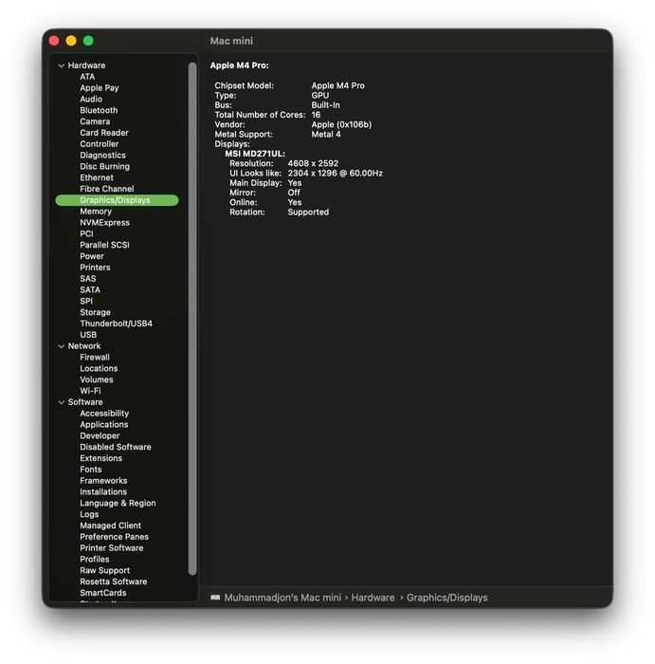Select Diagnostics in Hardware list

click(x=102, y=156)
